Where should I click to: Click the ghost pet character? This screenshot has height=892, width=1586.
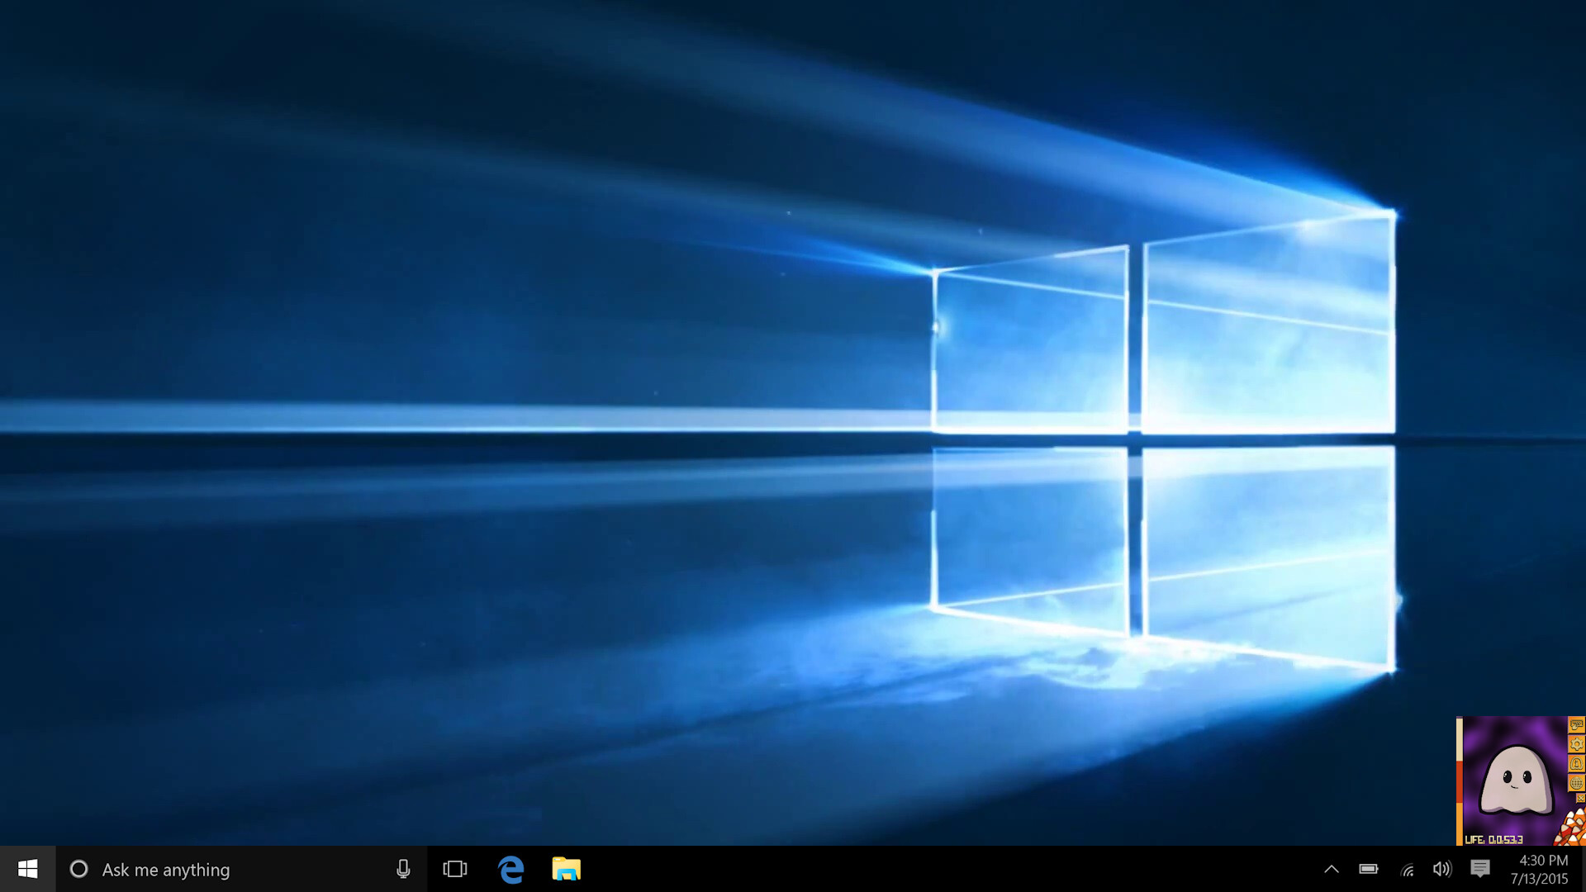click(1517, 780)
